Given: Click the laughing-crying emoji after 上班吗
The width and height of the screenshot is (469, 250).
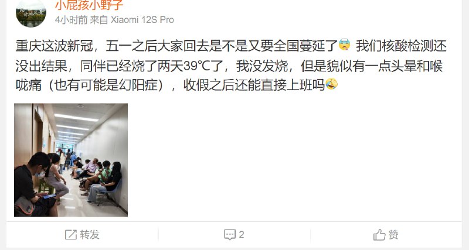Looking at the screenshot, I should click(x=331, y=84).
